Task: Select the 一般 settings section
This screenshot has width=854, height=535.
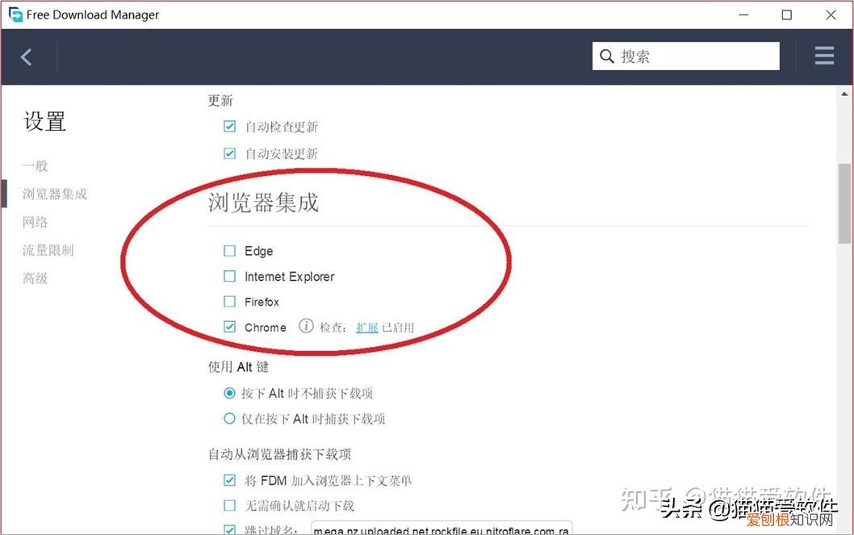Action: [36, 165]
